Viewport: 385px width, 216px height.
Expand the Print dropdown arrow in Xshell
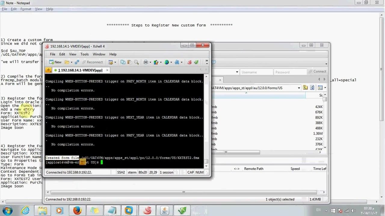point(150,62)
